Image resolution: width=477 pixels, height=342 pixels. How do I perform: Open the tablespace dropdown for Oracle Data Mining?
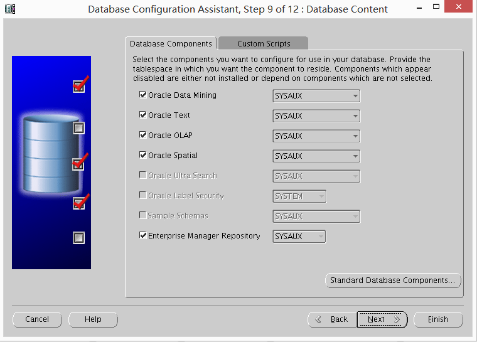pyautogui.click(x=316, y=96)
